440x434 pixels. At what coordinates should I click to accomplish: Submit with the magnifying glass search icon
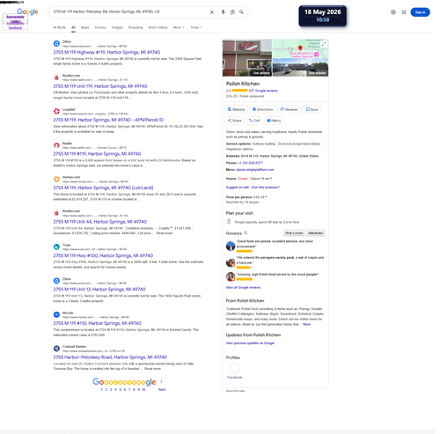[x=241, y=12]
